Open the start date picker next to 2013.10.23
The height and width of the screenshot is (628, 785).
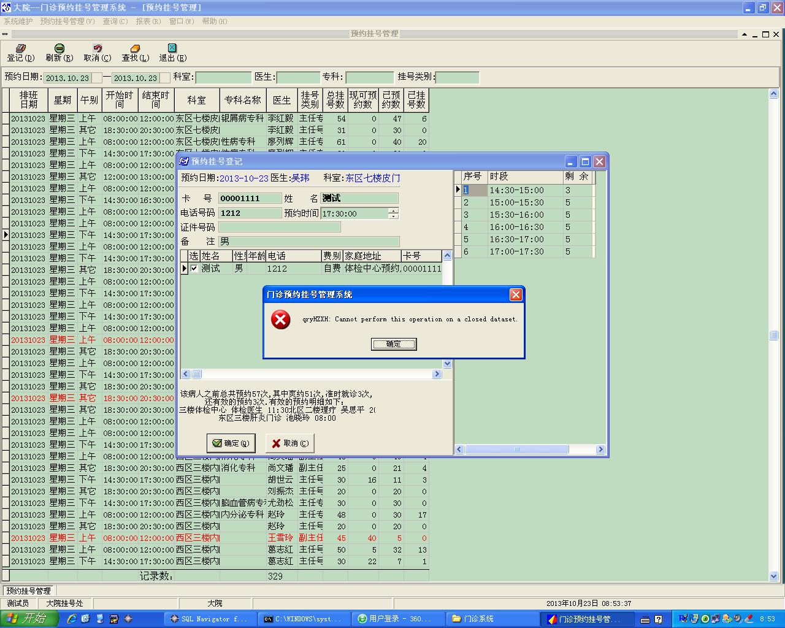(x=97, y=78)
